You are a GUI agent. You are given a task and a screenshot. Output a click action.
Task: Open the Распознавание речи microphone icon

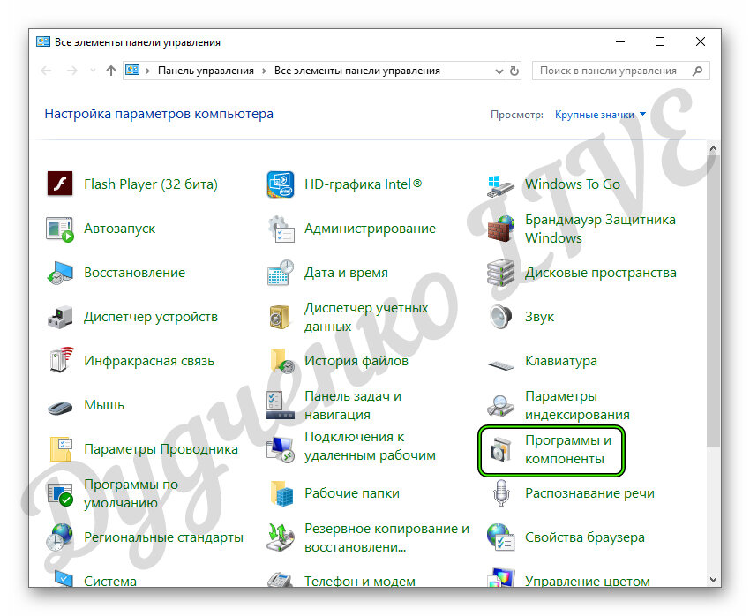click(x=501, y=493)
